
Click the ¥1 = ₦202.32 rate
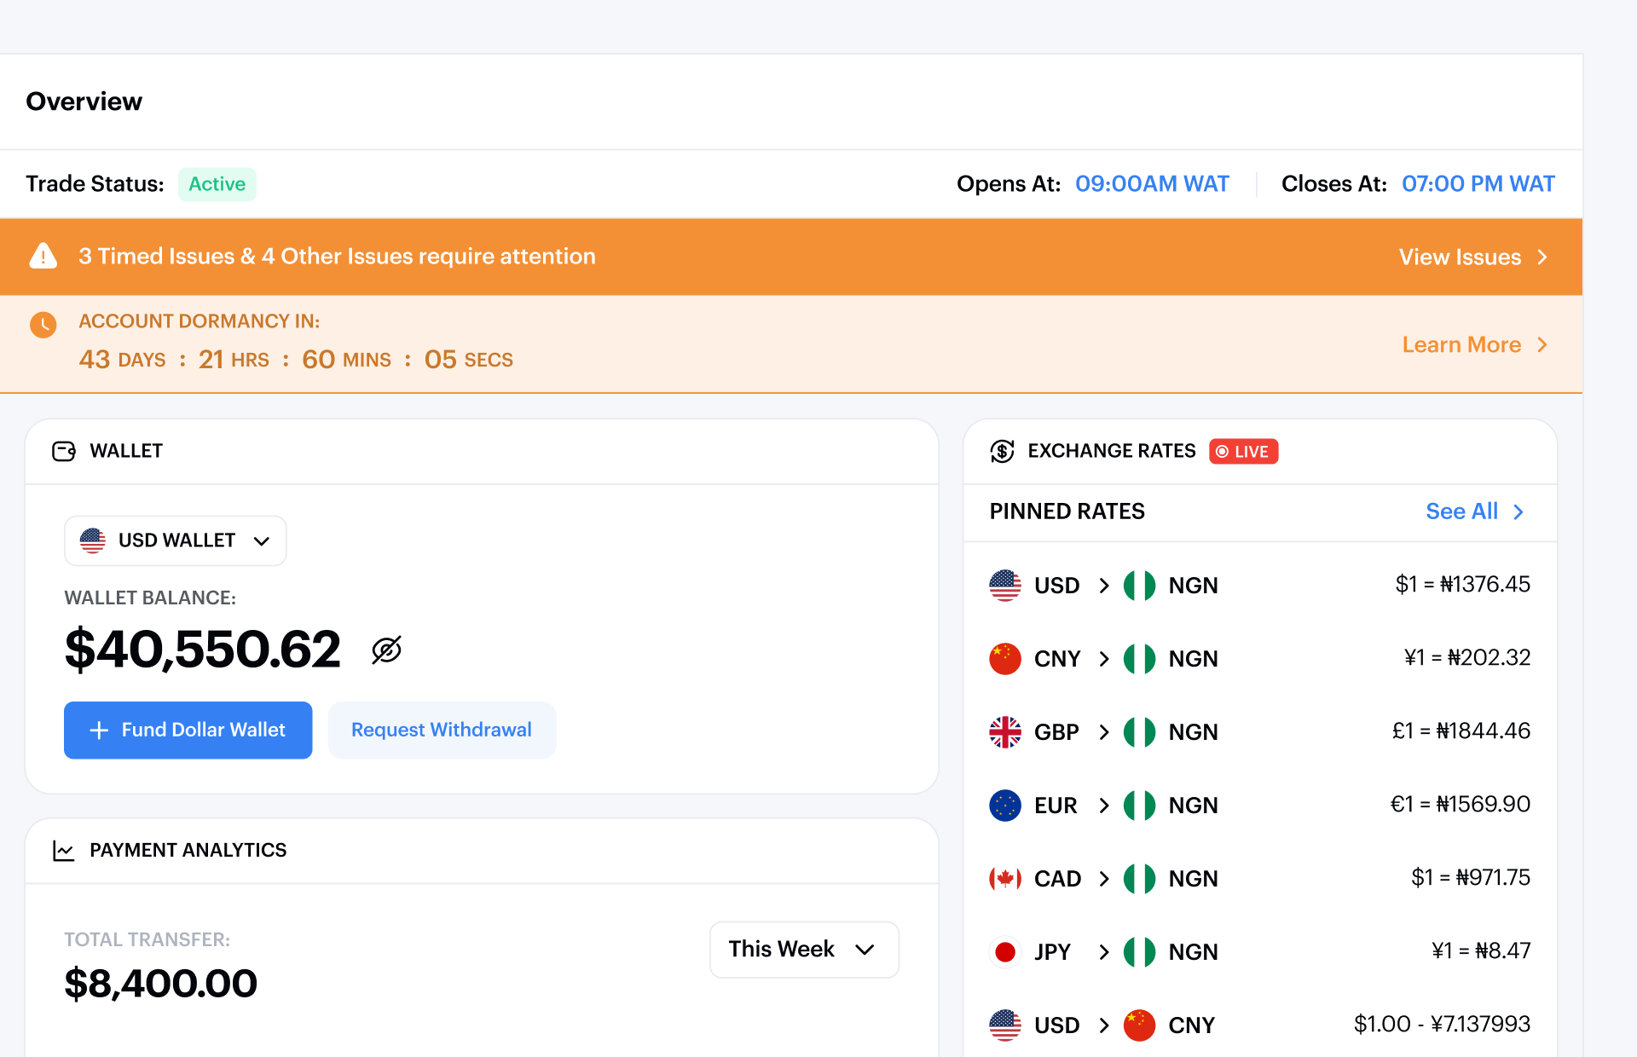pyautogui.click(x=1467, y=658)
